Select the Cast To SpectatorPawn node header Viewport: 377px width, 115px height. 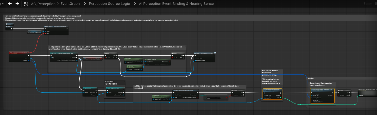pyautogui.click(x=115, y=88)
